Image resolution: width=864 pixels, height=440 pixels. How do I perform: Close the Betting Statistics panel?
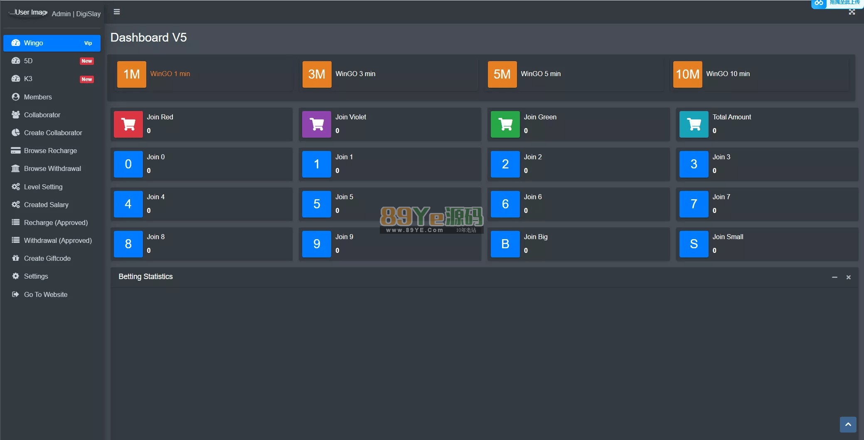tap(849, 277)
